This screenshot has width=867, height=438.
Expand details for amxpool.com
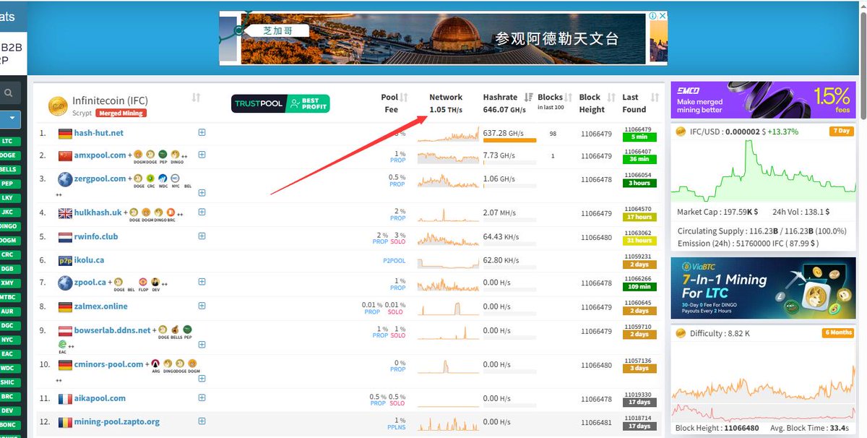(202, 155)
